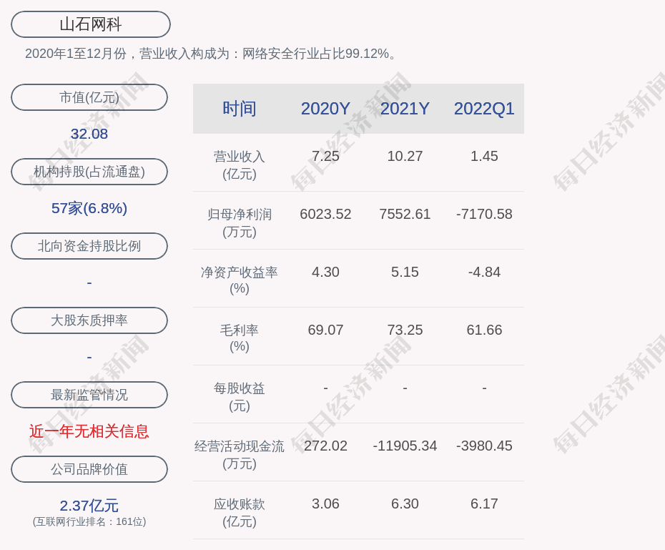This screenshot has height=550, width=665.
Task: Select the 市值(亿元) label pill
Action: 89,97
